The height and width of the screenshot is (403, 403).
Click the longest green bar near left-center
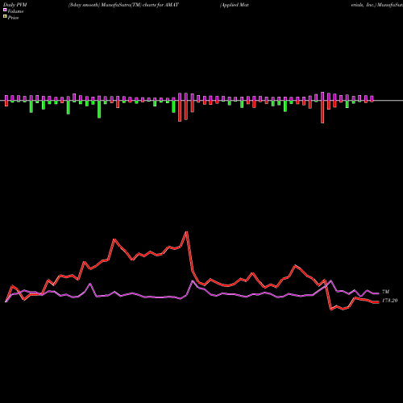click(x=99, y=110)
